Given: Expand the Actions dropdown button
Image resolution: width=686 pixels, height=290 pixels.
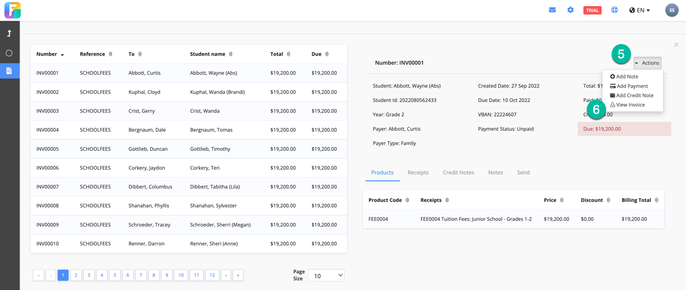Looking at the screenshot, I should point(647,63).
